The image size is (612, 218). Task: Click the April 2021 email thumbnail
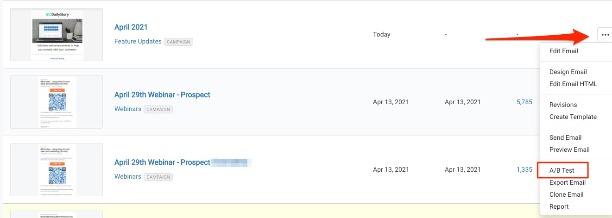57,35
